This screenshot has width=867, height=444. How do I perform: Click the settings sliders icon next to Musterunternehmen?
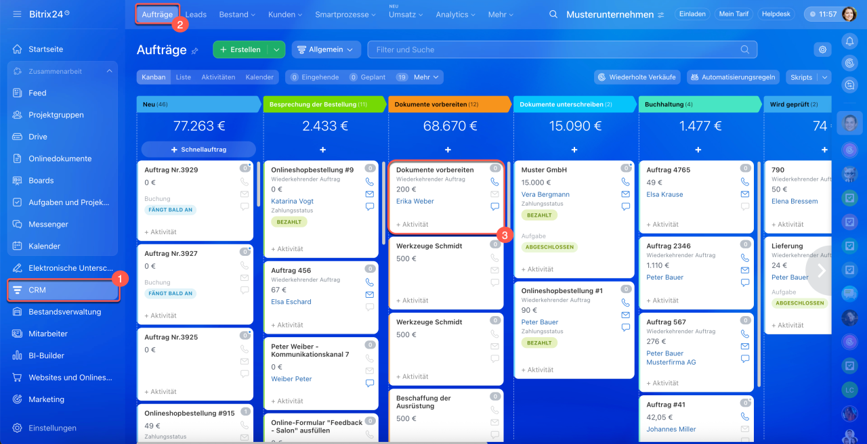coord(660,14)
